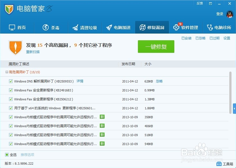The height and width of the screenshot is (168, 236).
Task: Click the 新 badge on the 548KB row
Action: [x=102, y=143]
